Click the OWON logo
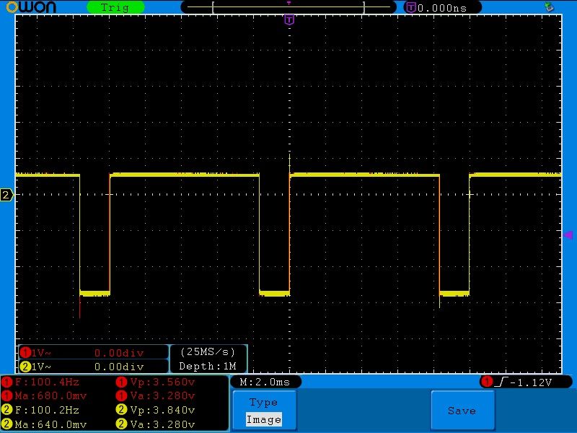The height and width of the screenshot is (433, 577). (x=31, y=7)
